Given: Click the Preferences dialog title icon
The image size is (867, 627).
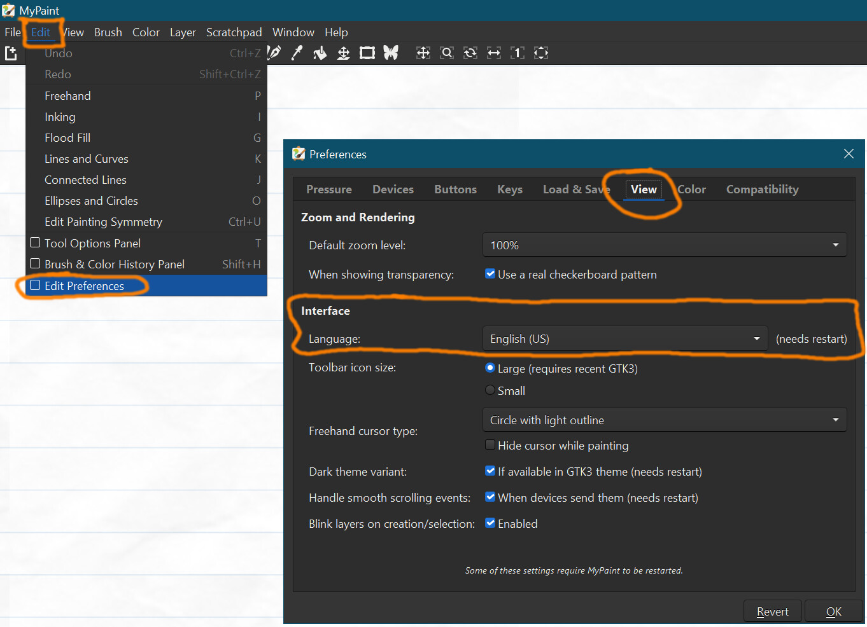Looking at the screenshot, I should pyautogui.click(x=299, y=153).
